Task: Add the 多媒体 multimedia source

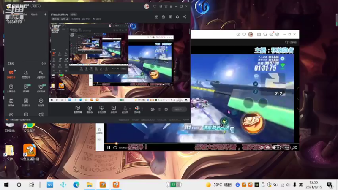Action: click(114, 109)
